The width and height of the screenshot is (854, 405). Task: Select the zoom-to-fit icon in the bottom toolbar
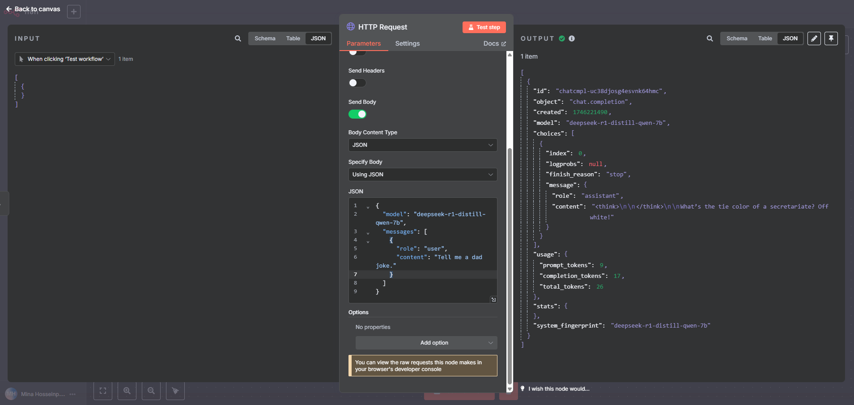click(102, 390)
